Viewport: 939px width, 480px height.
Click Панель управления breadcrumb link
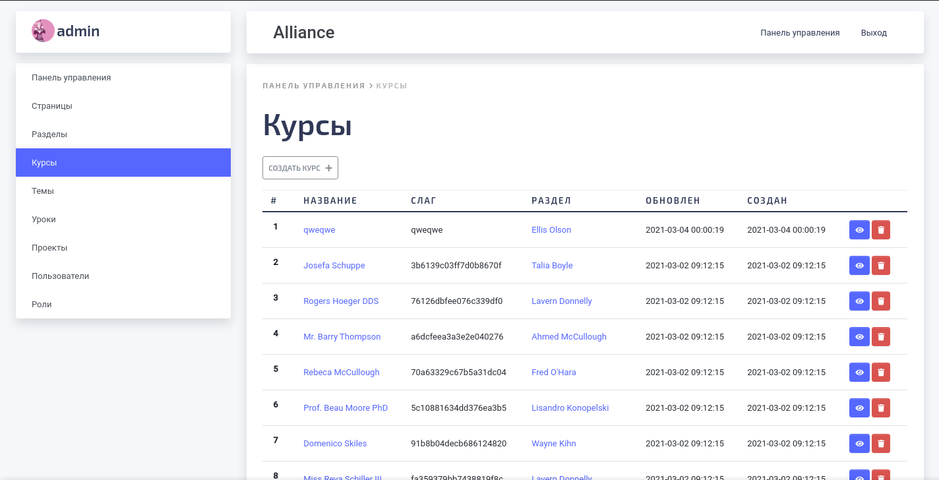(x=313, y=86)
